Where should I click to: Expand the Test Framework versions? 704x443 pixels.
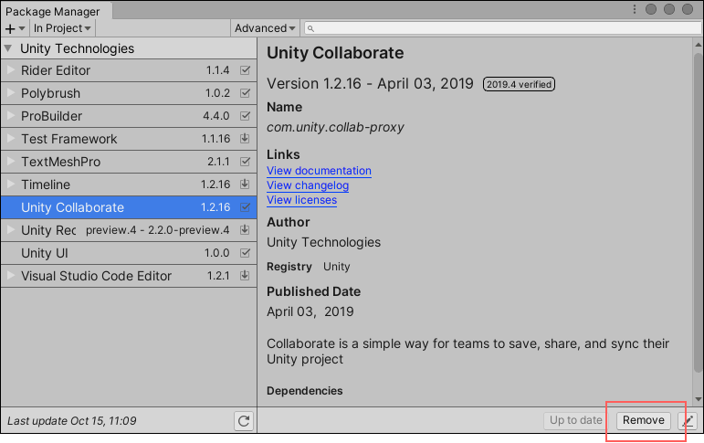click(11, 139)
